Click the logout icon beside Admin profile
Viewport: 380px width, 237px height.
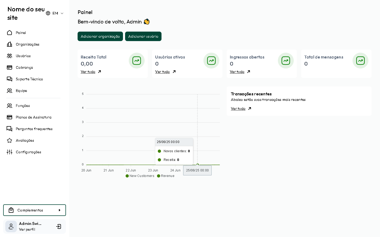click(59, 226)
